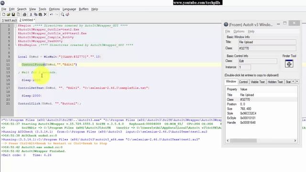Switch to the Visible Text tab
This screenshot has width=306, height=172.
coord(258,82)
